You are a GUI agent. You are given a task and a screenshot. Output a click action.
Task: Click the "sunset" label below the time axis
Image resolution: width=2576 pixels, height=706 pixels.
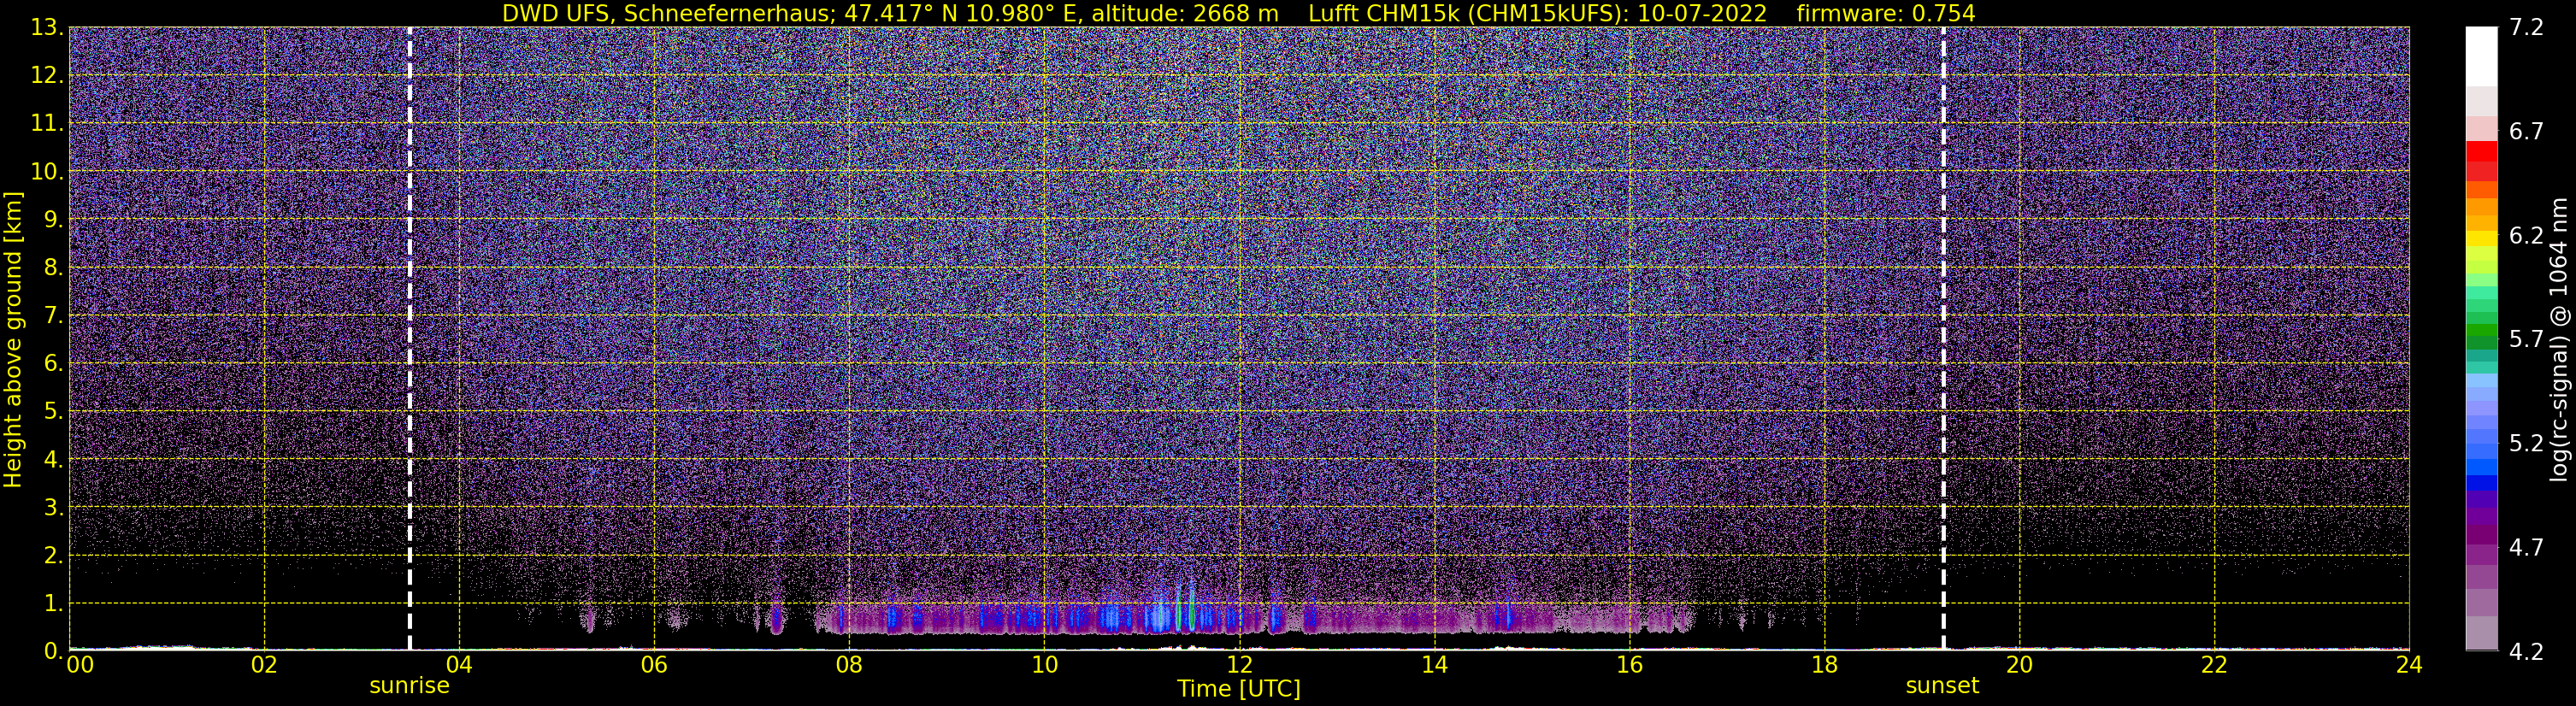tap(1942, 686)
